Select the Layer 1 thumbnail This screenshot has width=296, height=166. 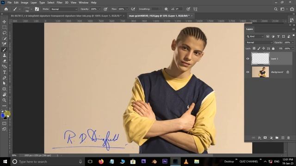coord(260,59)
